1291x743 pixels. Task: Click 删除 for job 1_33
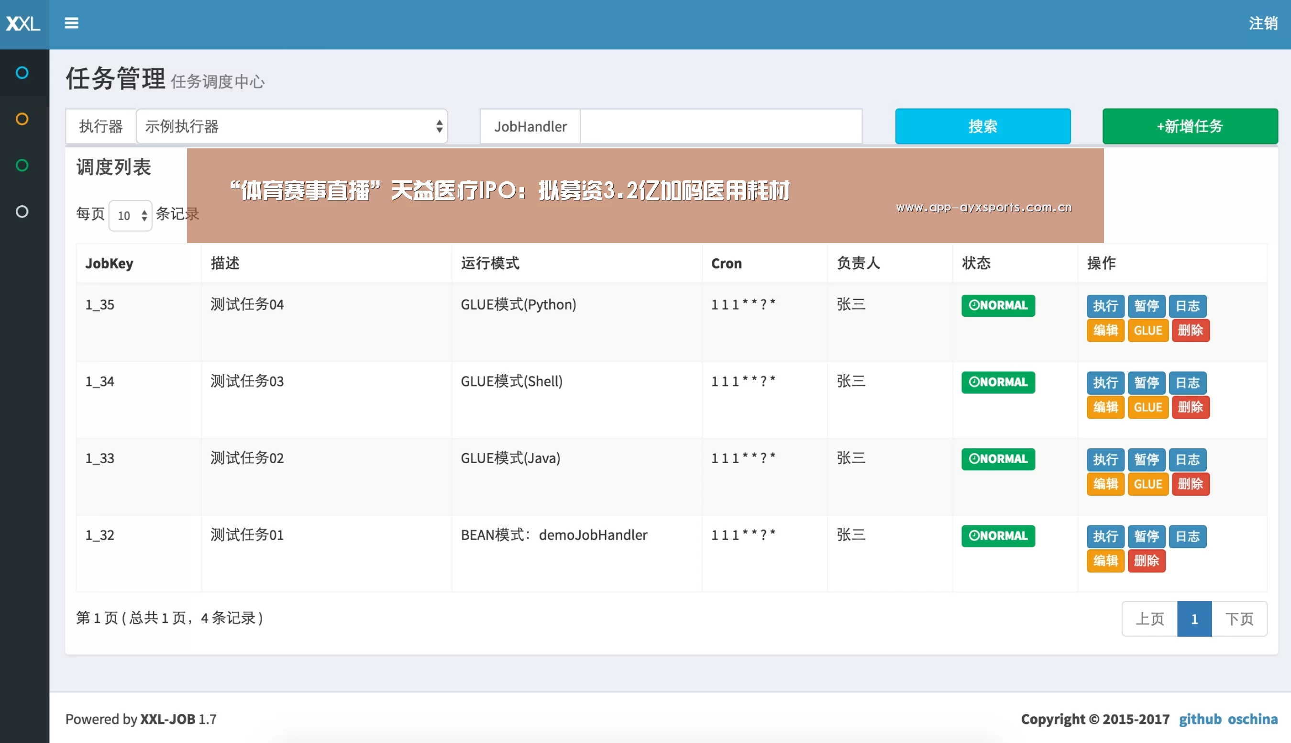[1191, 484]
